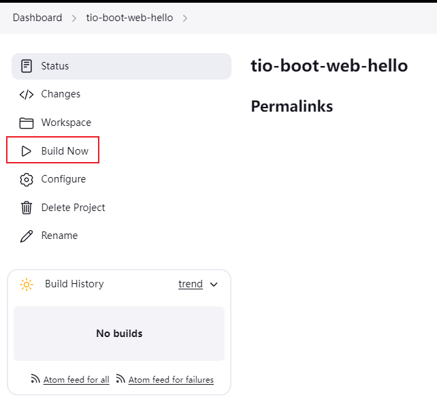The width and height of the screenshot is (437, 416).
Task: Expand the chevron after Dashboard breadcrumb
Action: point(74,18)
